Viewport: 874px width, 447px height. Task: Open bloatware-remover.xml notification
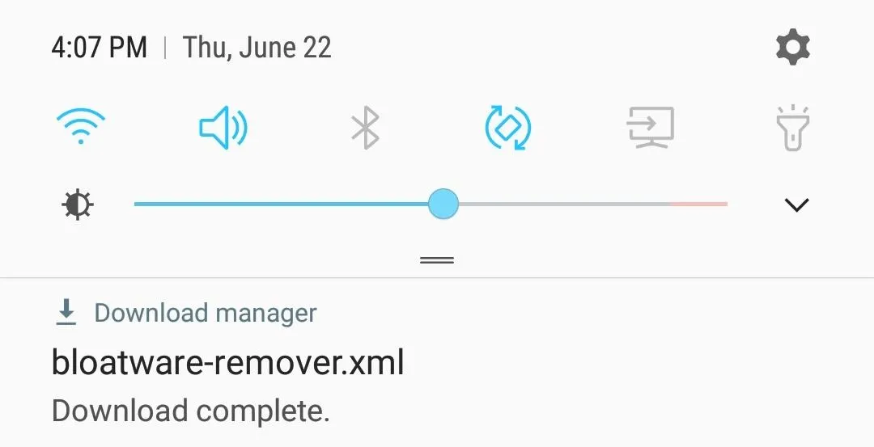227,362
